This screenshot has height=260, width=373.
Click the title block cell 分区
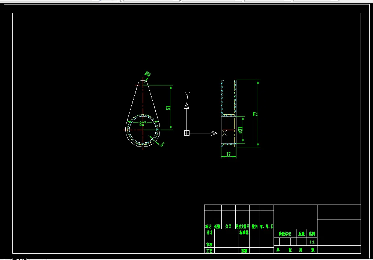coord(229,226)
